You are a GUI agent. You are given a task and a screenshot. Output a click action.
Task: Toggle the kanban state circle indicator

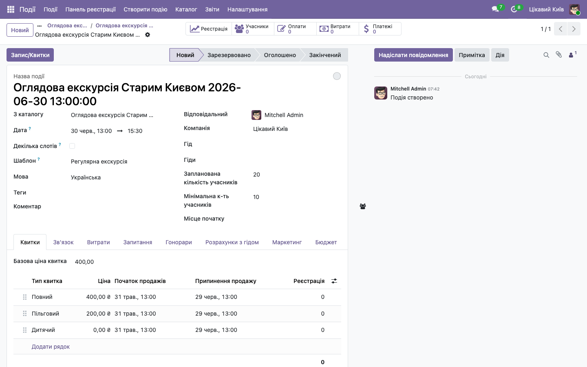pos(337,76)
